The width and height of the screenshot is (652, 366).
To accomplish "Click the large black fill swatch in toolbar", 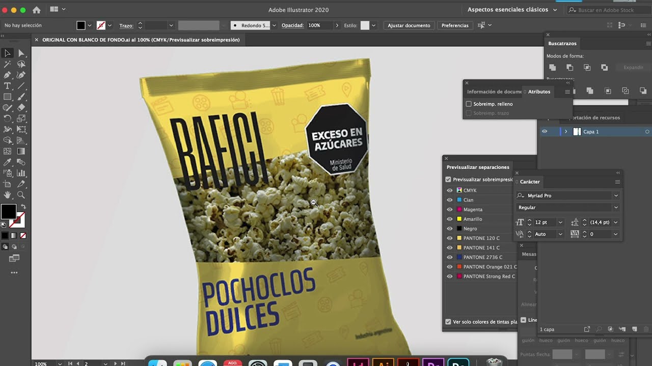I will pyautogui.click(x=8, y=211).
